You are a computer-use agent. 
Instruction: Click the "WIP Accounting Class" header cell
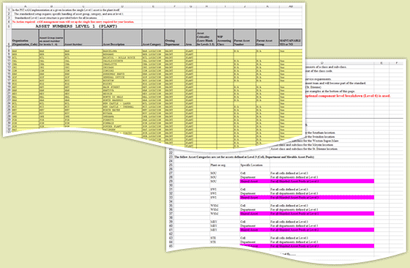click(x=225, y=37)
